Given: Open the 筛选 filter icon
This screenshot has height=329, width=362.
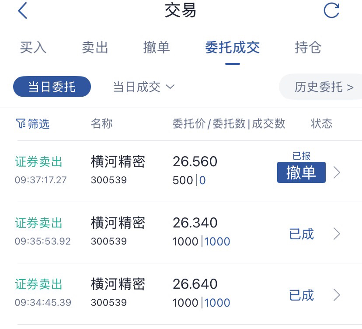Looking at the screenshot, I should pyautogui.click(x=32, y=124).
